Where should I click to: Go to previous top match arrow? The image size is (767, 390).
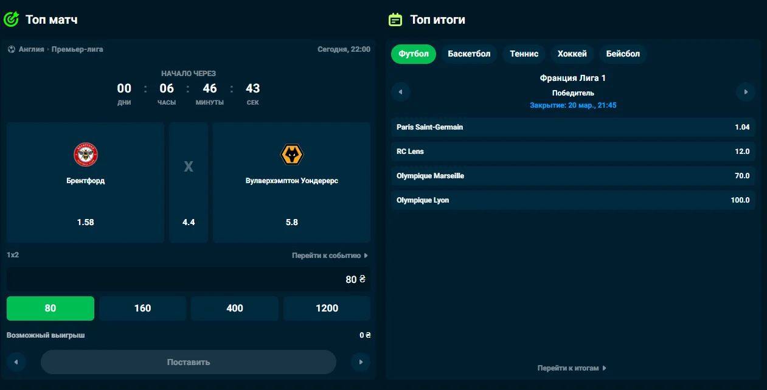pyautogui.click(x=16, y=362)
